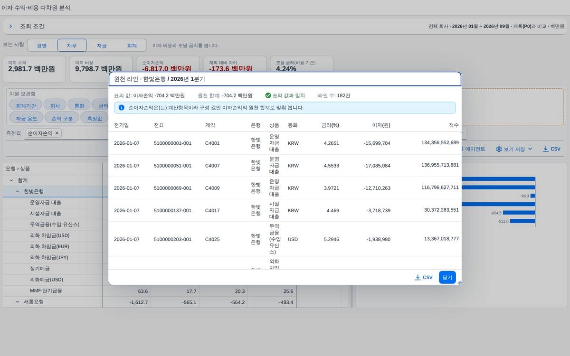This screenshot has width=570, height=356.
Task: Expand the 새롬은행 tree node
Action: [x=18, y=302]
